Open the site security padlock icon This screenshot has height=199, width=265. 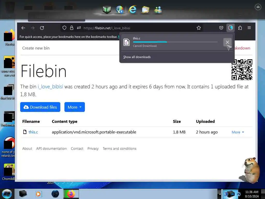(72, 28)
